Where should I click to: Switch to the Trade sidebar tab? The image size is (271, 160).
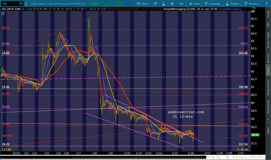268,13
